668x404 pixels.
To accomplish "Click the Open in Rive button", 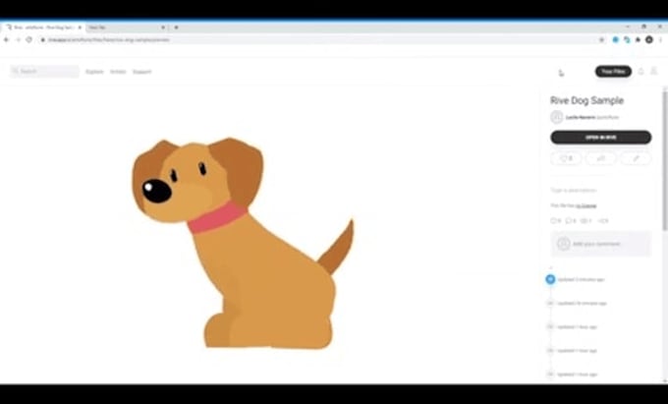I will tap(600, 138).
